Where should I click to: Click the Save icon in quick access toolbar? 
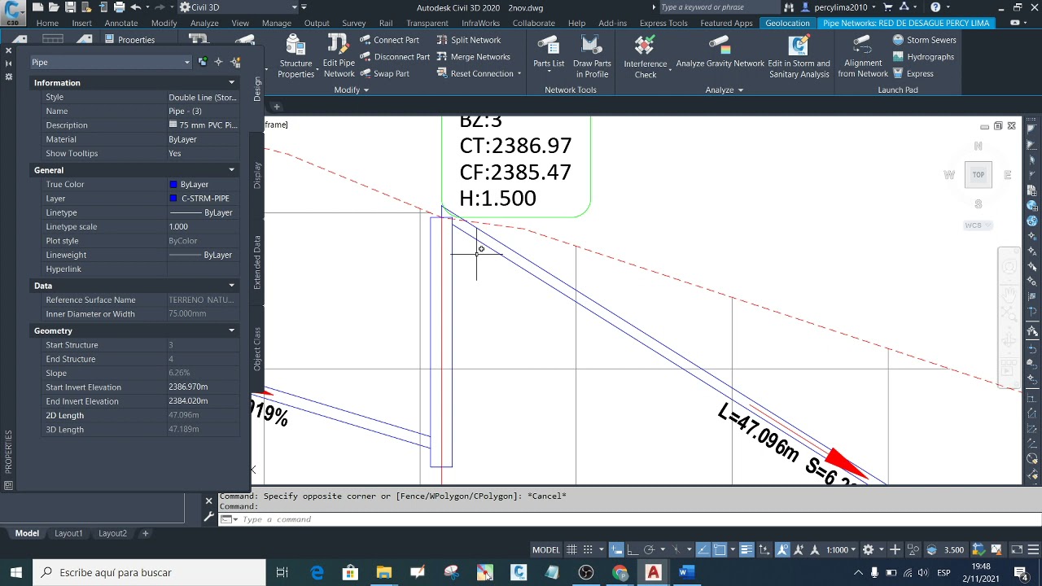pos(70,7)
